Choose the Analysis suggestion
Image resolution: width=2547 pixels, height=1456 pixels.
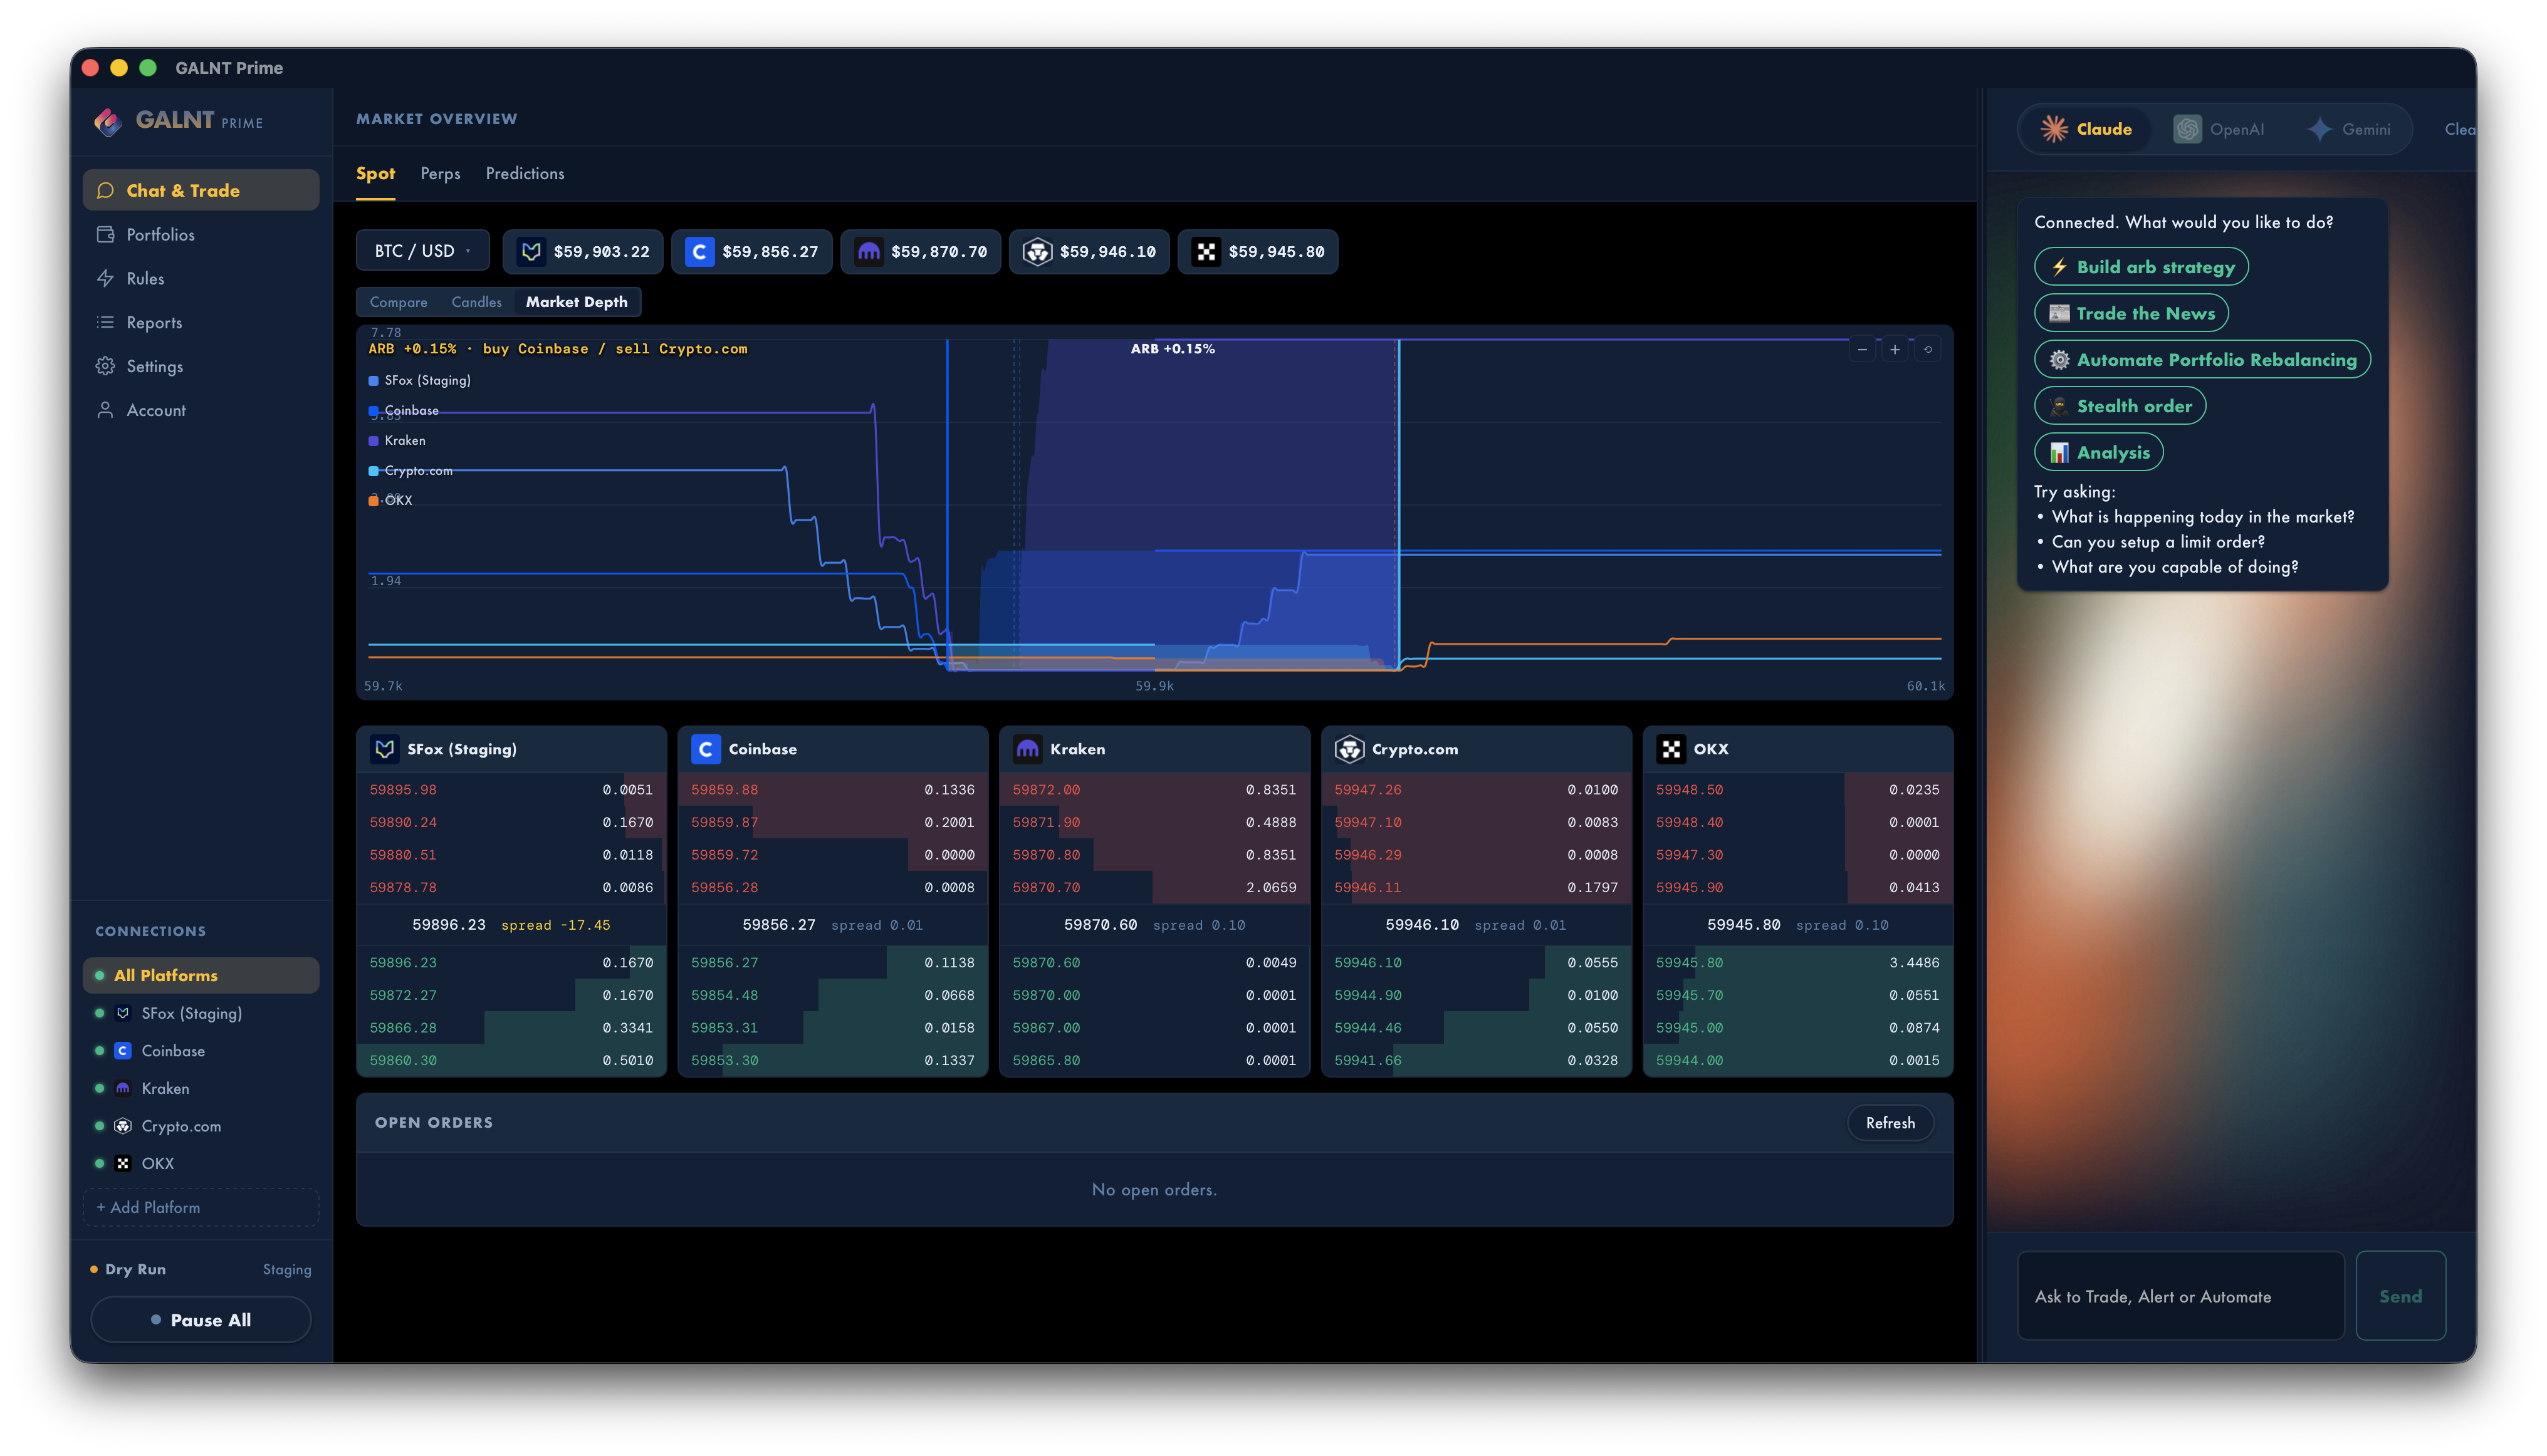pos(2099,452)
